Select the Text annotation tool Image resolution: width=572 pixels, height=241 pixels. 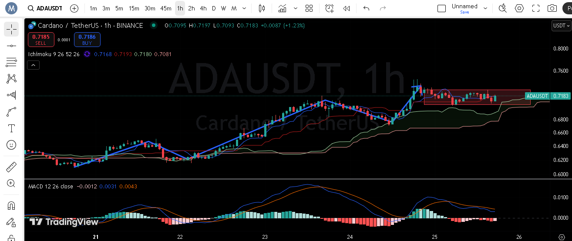pyautogui.click(x=11, y=128)
